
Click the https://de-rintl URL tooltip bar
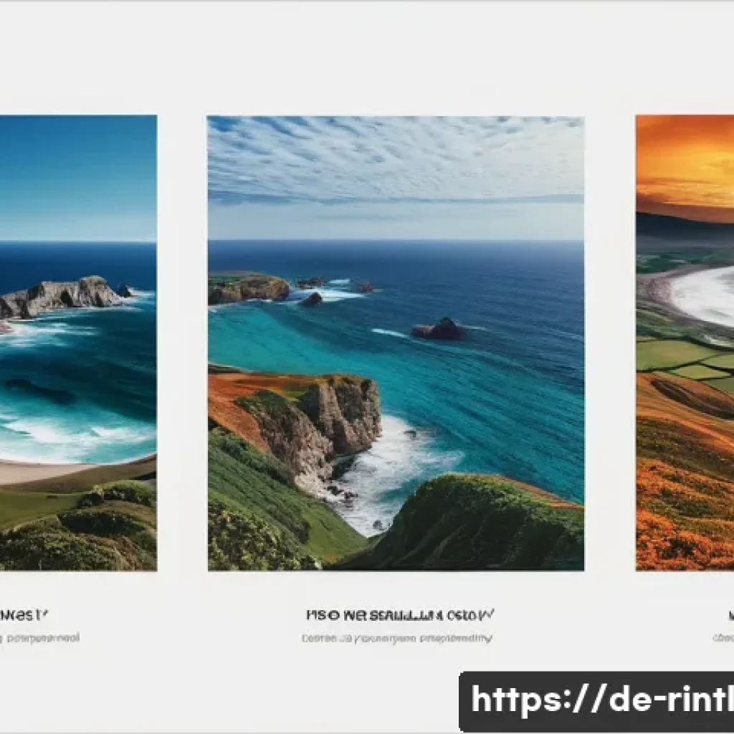(x=596, y=701)
